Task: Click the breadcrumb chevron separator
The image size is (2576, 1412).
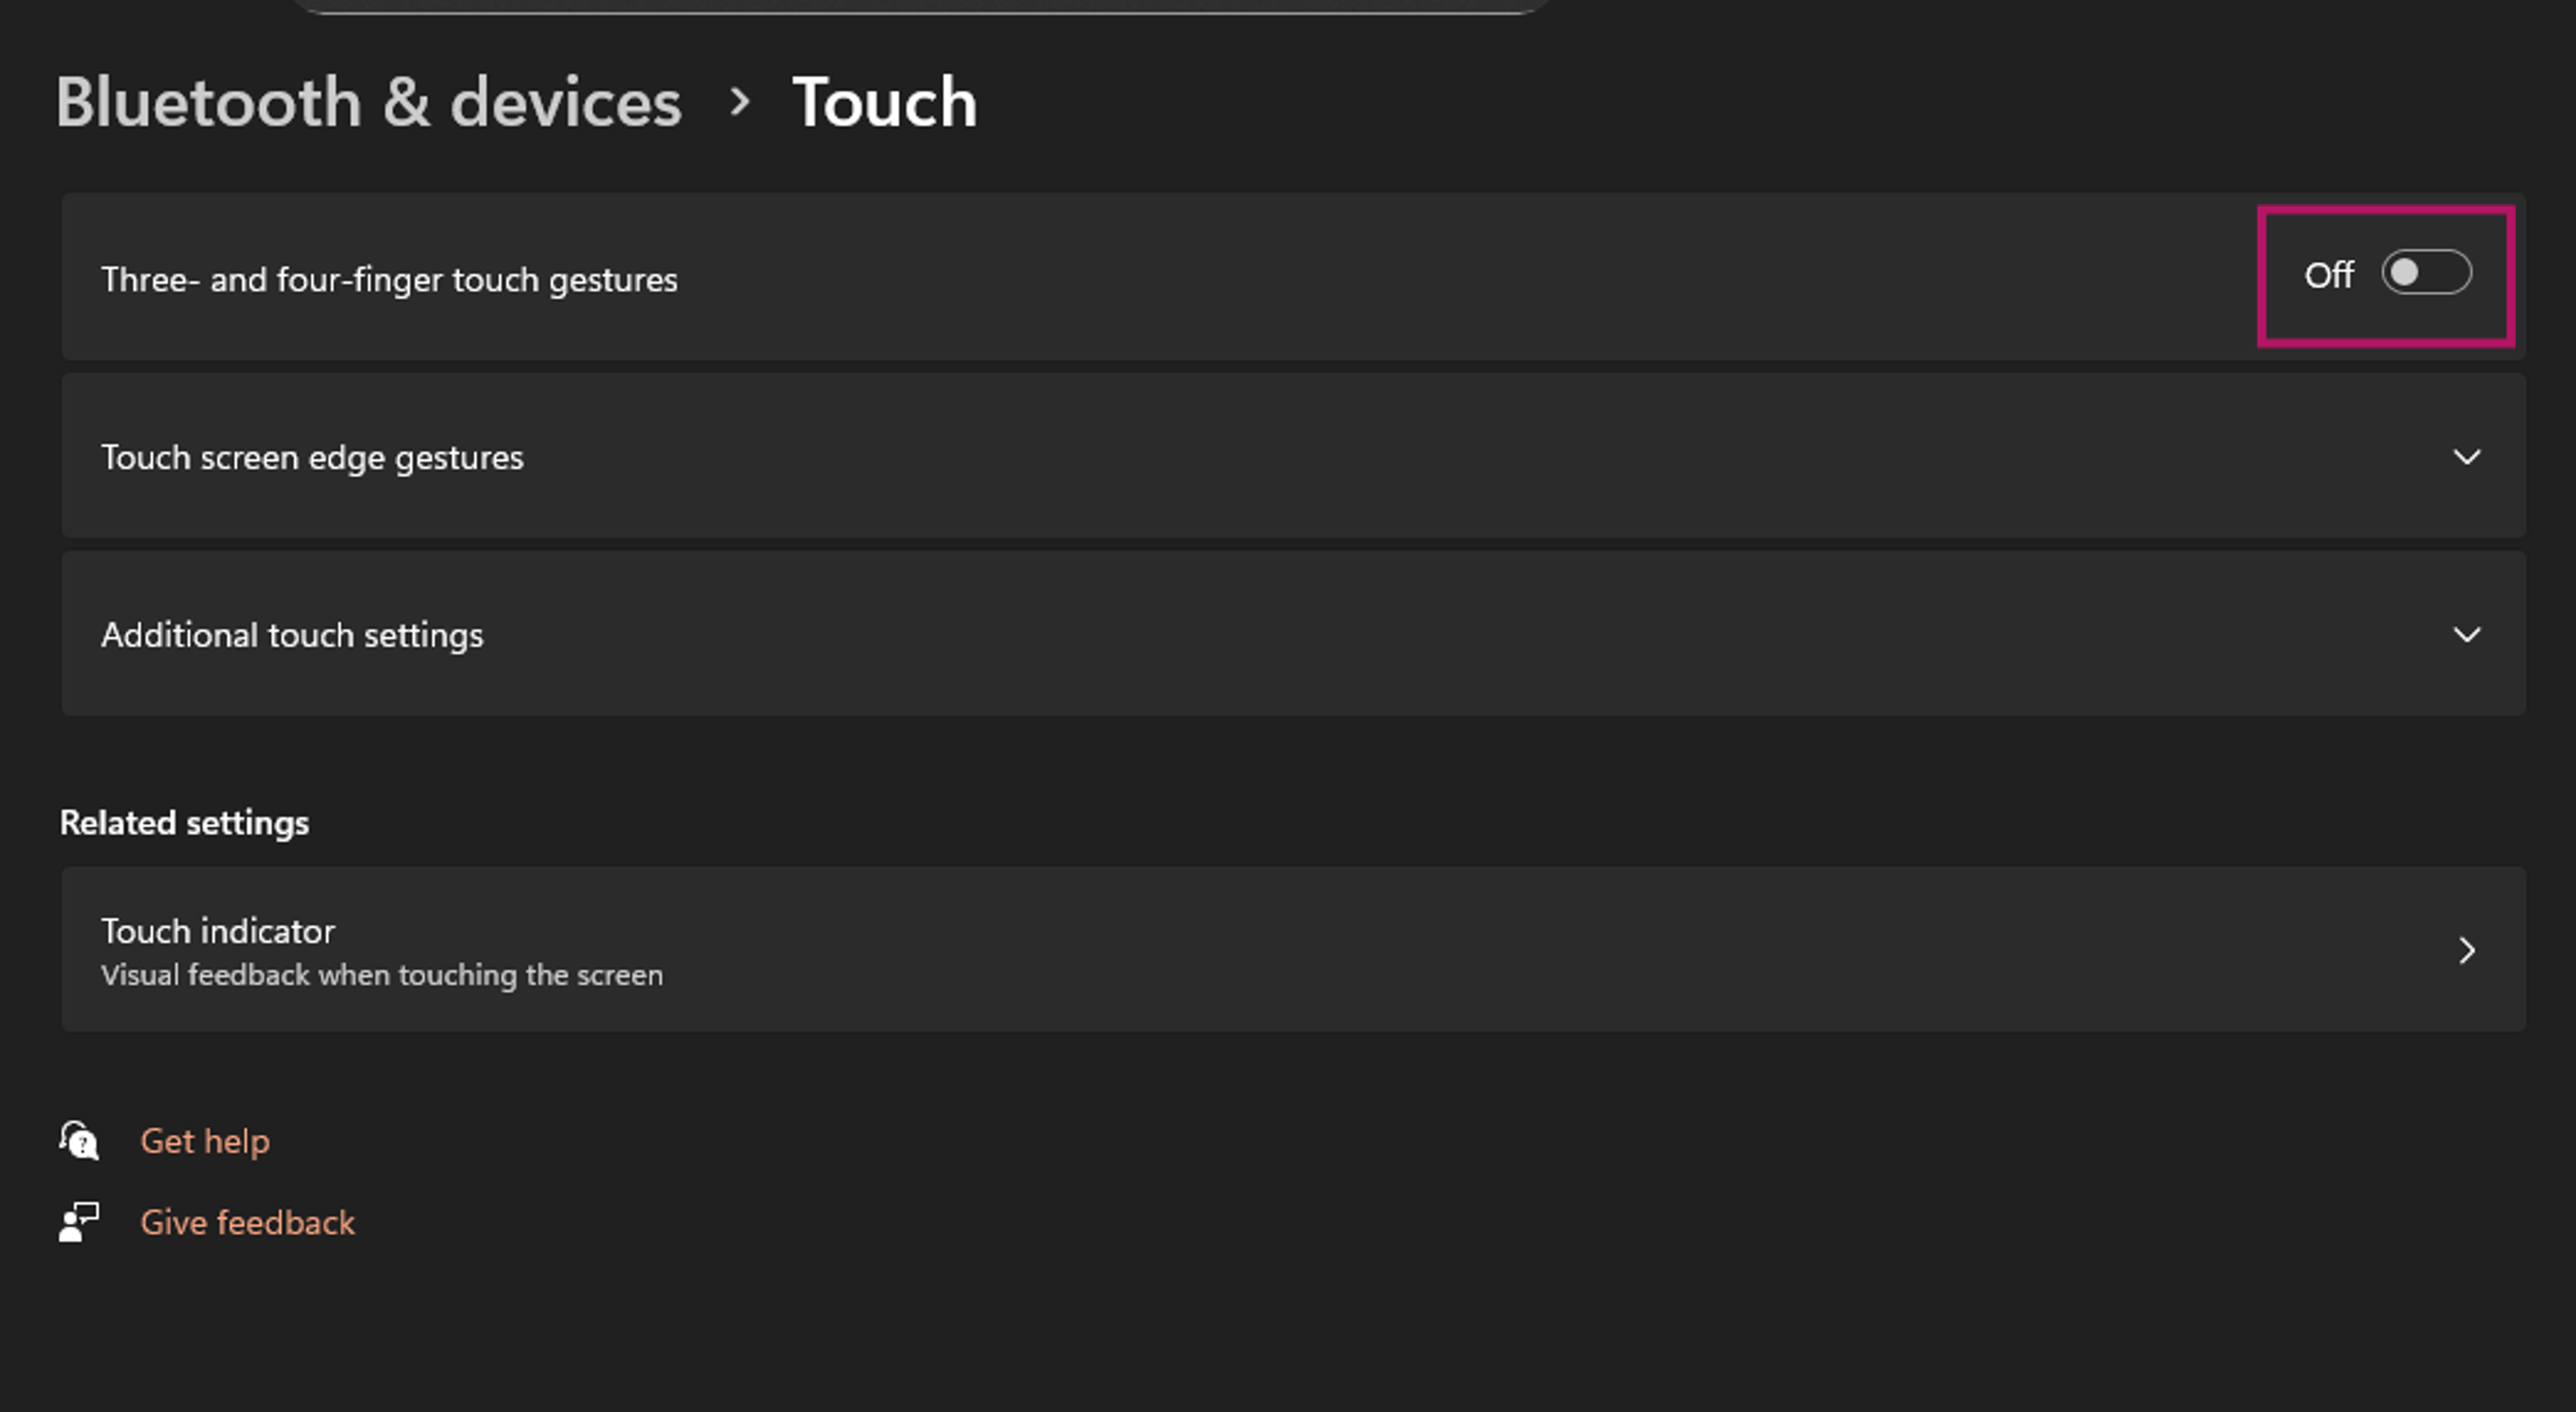Action: 739,102
